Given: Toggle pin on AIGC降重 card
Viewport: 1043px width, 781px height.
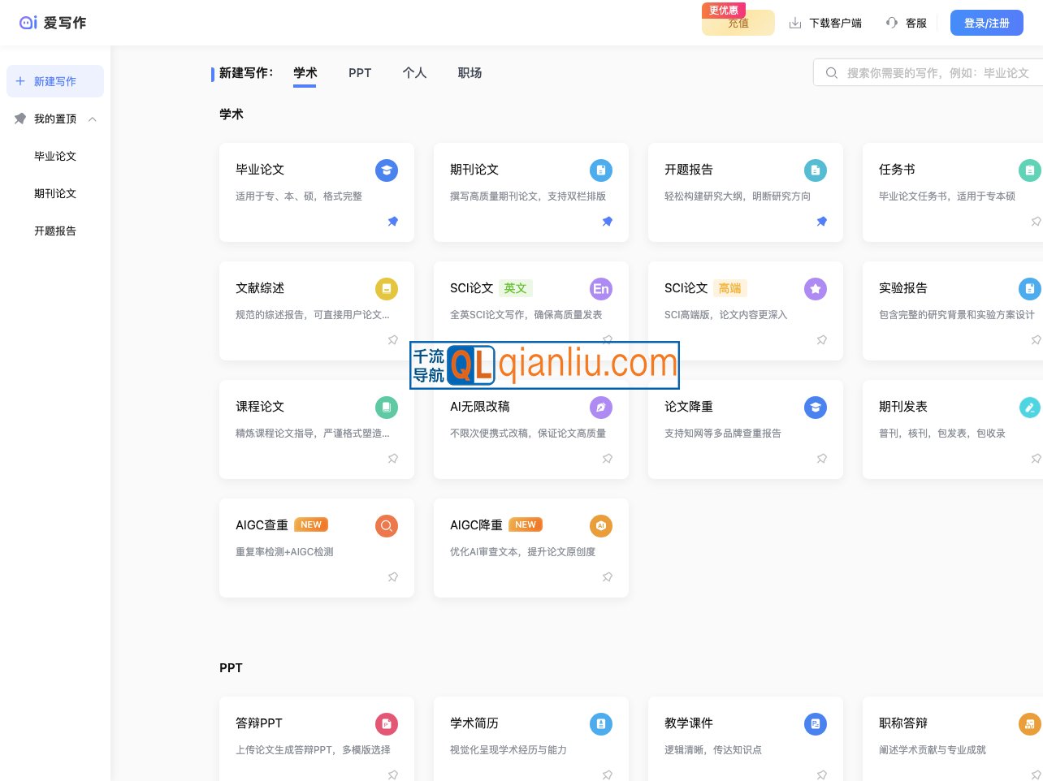Looking at the screenshot, I should tap(608, 577).
